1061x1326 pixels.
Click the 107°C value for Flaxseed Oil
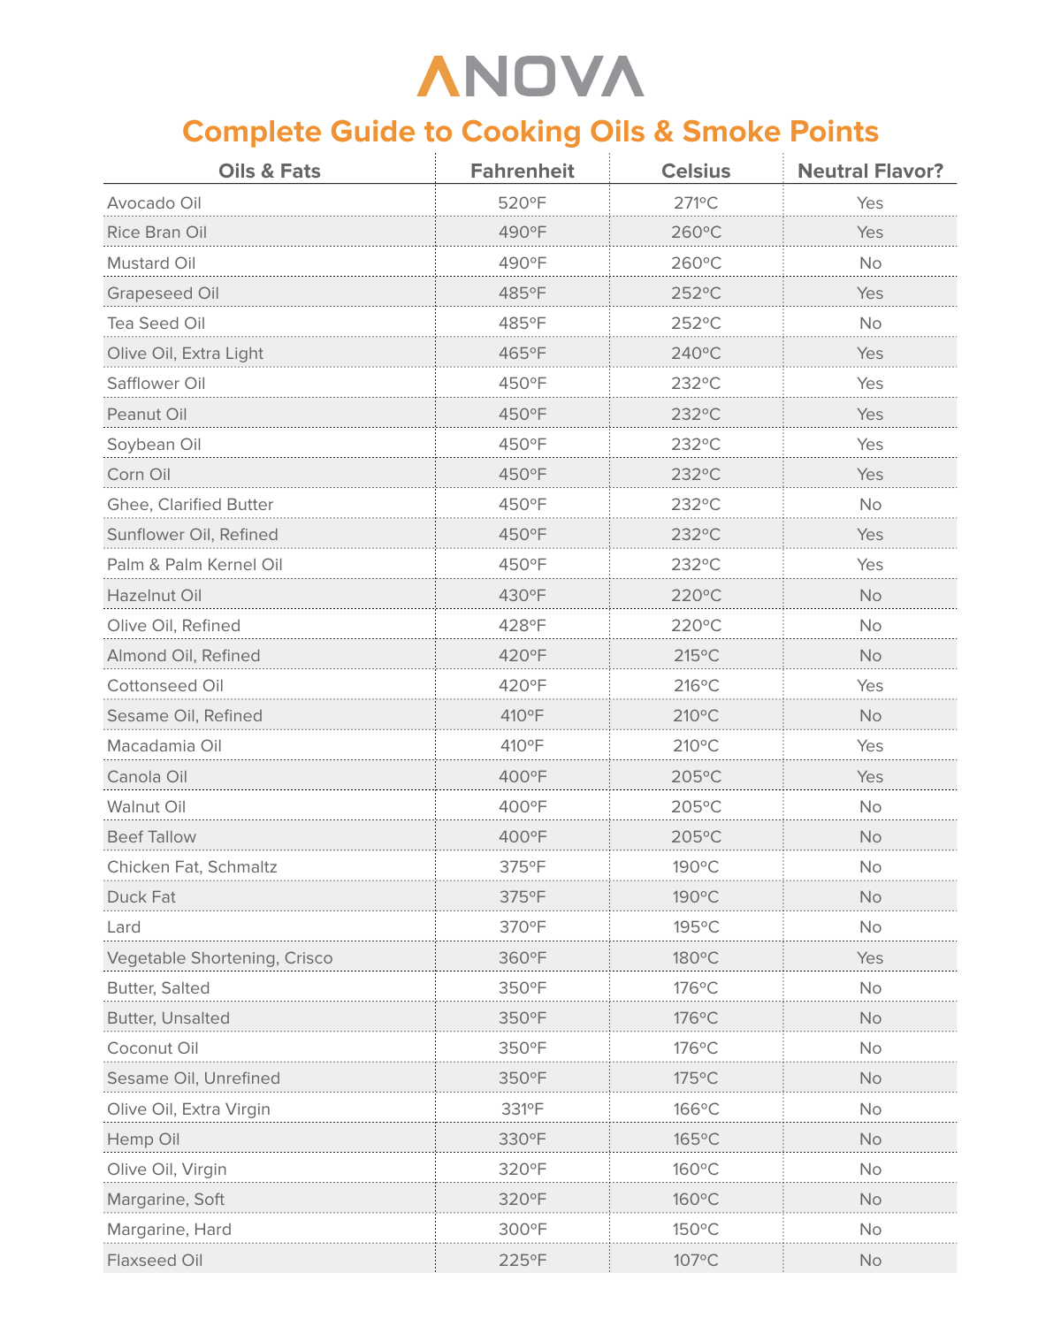(x=696, y=1260)
